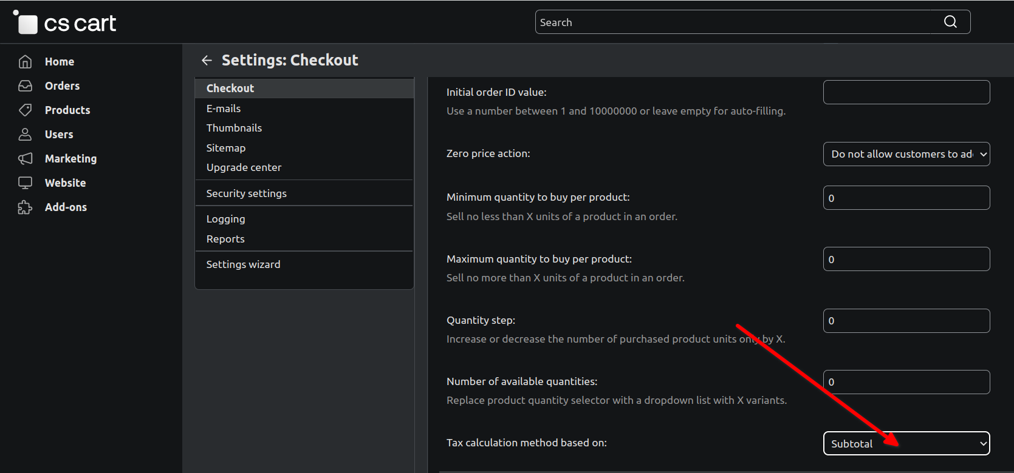1014x473 pixels.
Task: Click the top Search input box
Action: coord(735,22)
